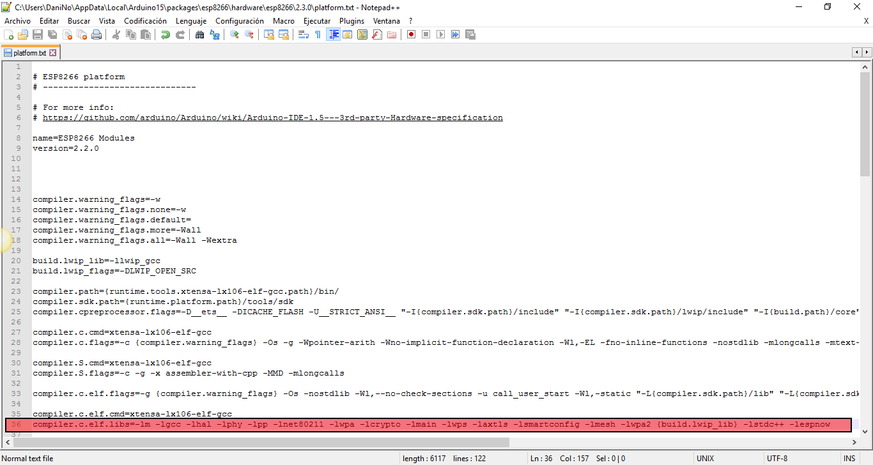873x465 pixels.
Task: Open the Plugins menu
Action: (x=352, y=21)
